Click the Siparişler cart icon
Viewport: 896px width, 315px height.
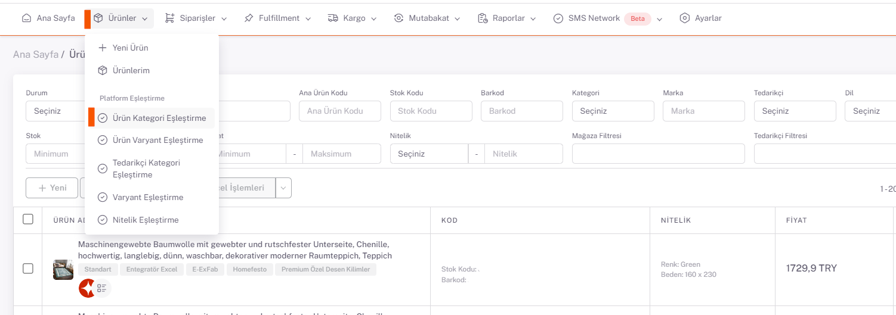coord(170,18)
